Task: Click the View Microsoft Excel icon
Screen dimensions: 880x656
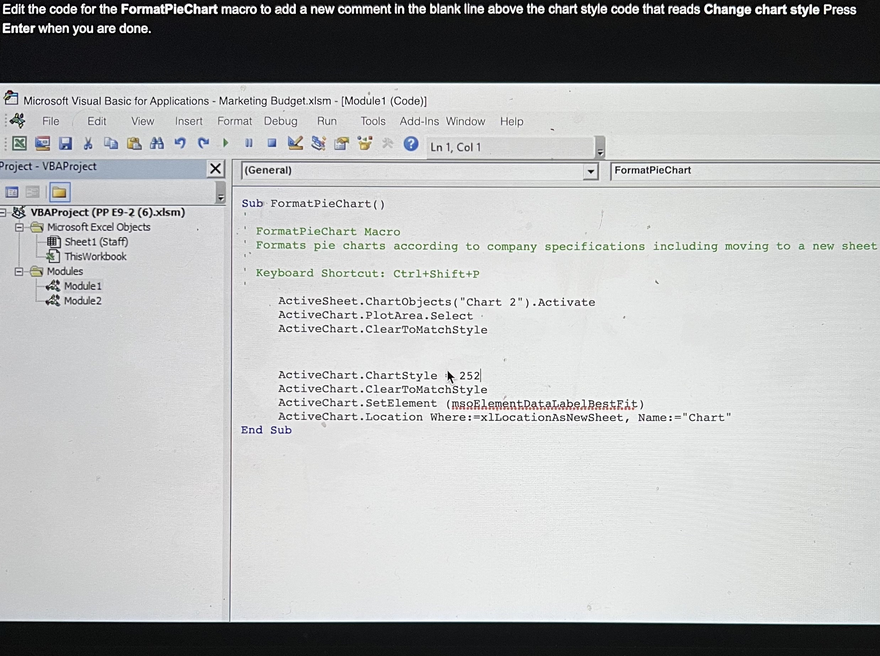Action: 19,144
